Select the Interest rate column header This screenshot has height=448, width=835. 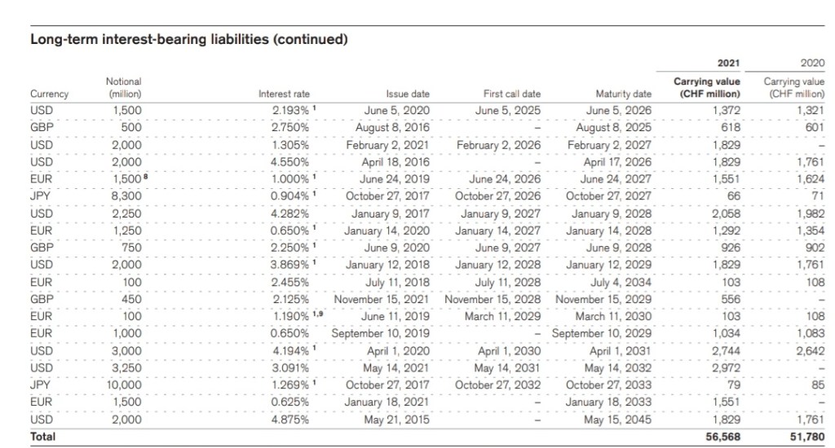click(x=284, y=94)
